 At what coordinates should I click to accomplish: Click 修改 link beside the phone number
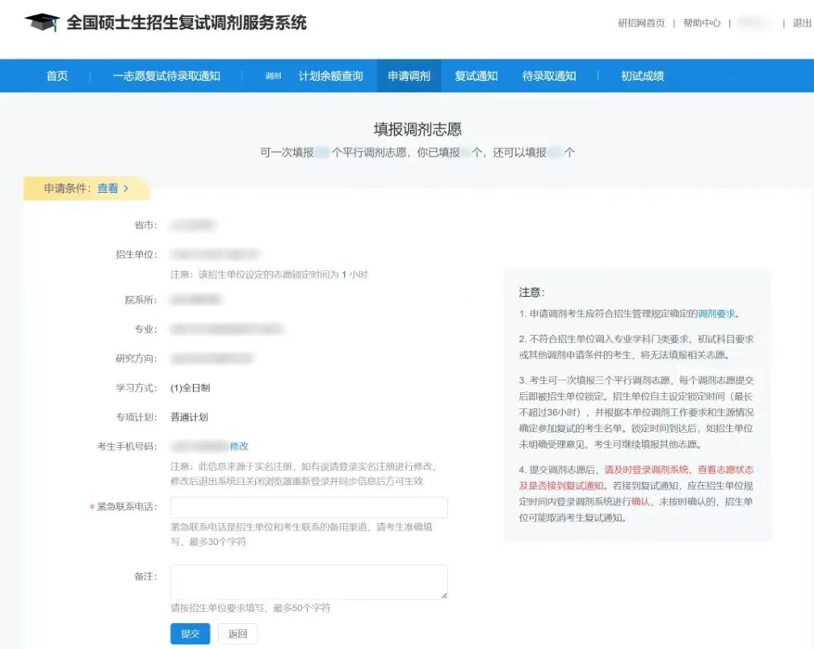pos(239,446)
